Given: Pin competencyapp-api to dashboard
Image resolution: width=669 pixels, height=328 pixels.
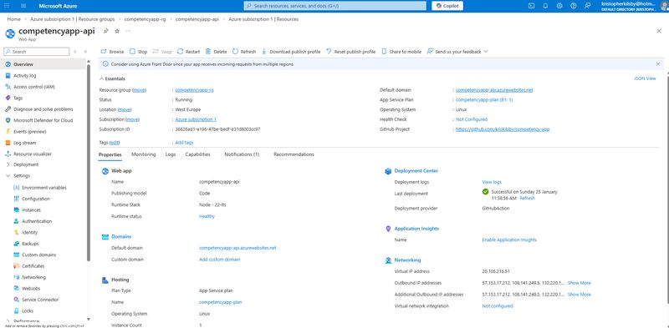Looking at the screenshot, I should coord(106,31).
